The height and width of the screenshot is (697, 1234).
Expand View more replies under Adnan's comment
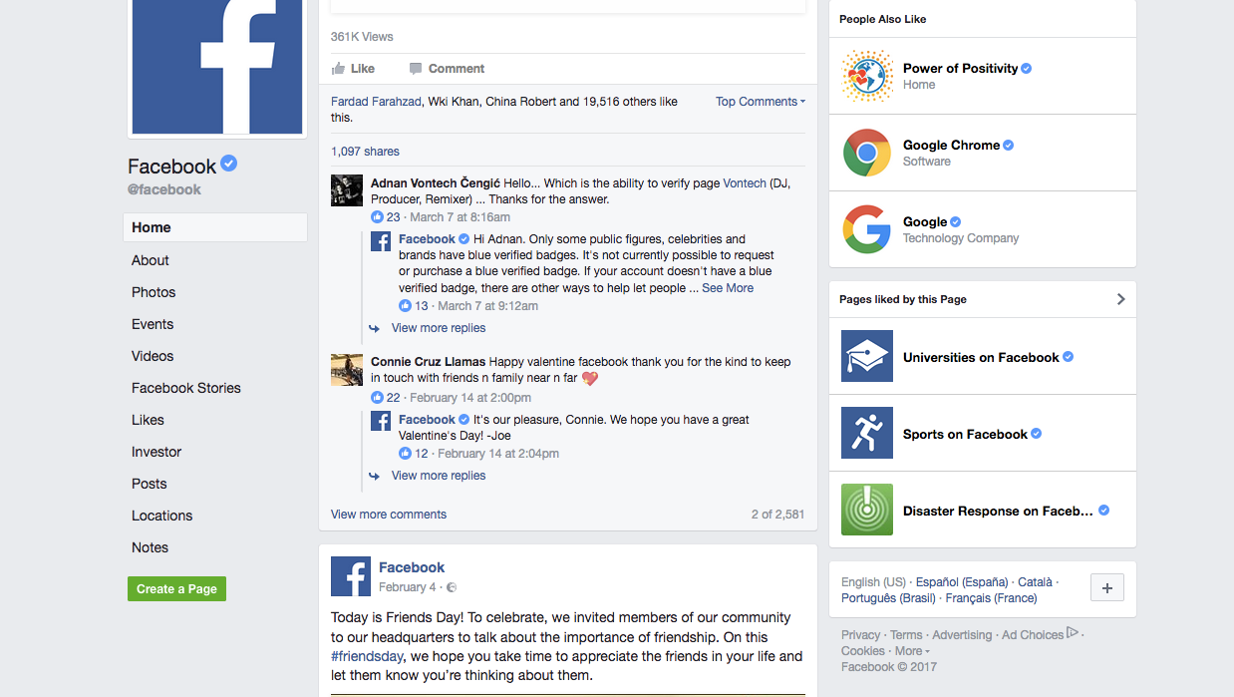tap(439, 328)
